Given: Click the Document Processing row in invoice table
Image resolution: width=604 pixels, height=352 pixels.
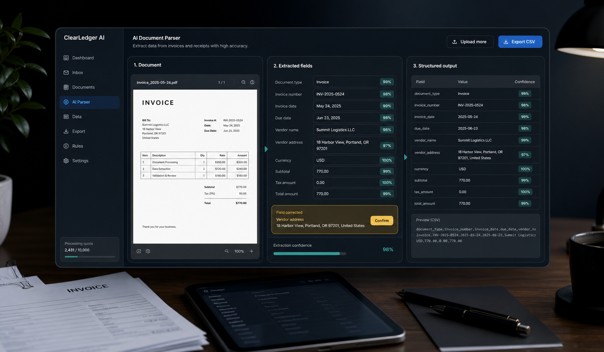Looking at the screenshot, I should (x=194, y=162).
